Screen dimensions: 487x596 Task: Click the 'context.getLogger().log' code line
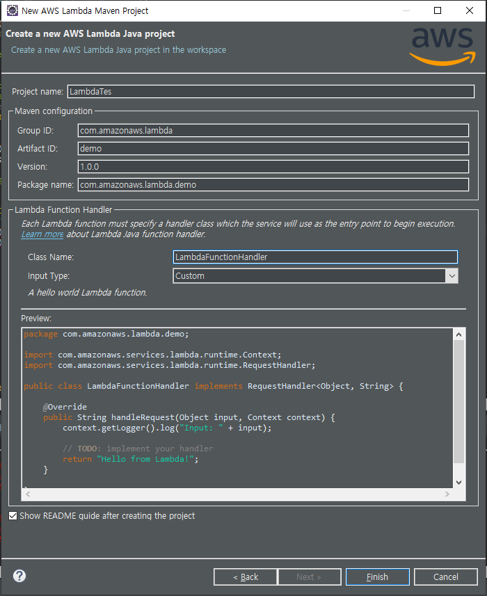[167, 428]
